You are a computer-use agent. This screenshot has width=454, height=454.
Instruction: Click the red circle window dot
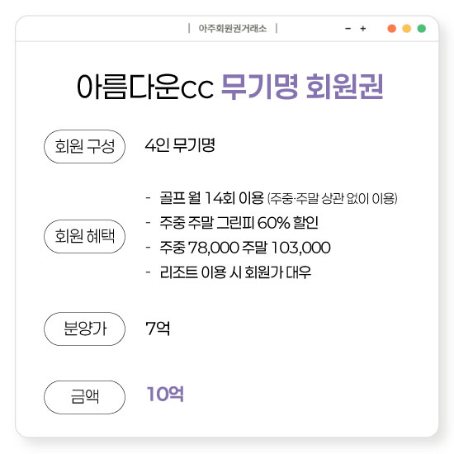click(392, 29)
